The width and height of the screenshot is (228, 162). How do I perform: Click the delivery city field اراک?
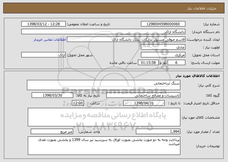coord(44,55)
